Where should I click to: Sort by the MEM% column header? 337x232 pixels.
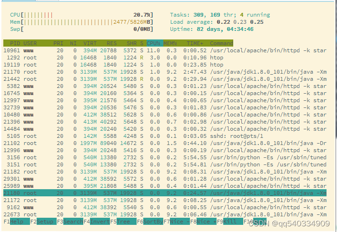[x=170, y=43]
